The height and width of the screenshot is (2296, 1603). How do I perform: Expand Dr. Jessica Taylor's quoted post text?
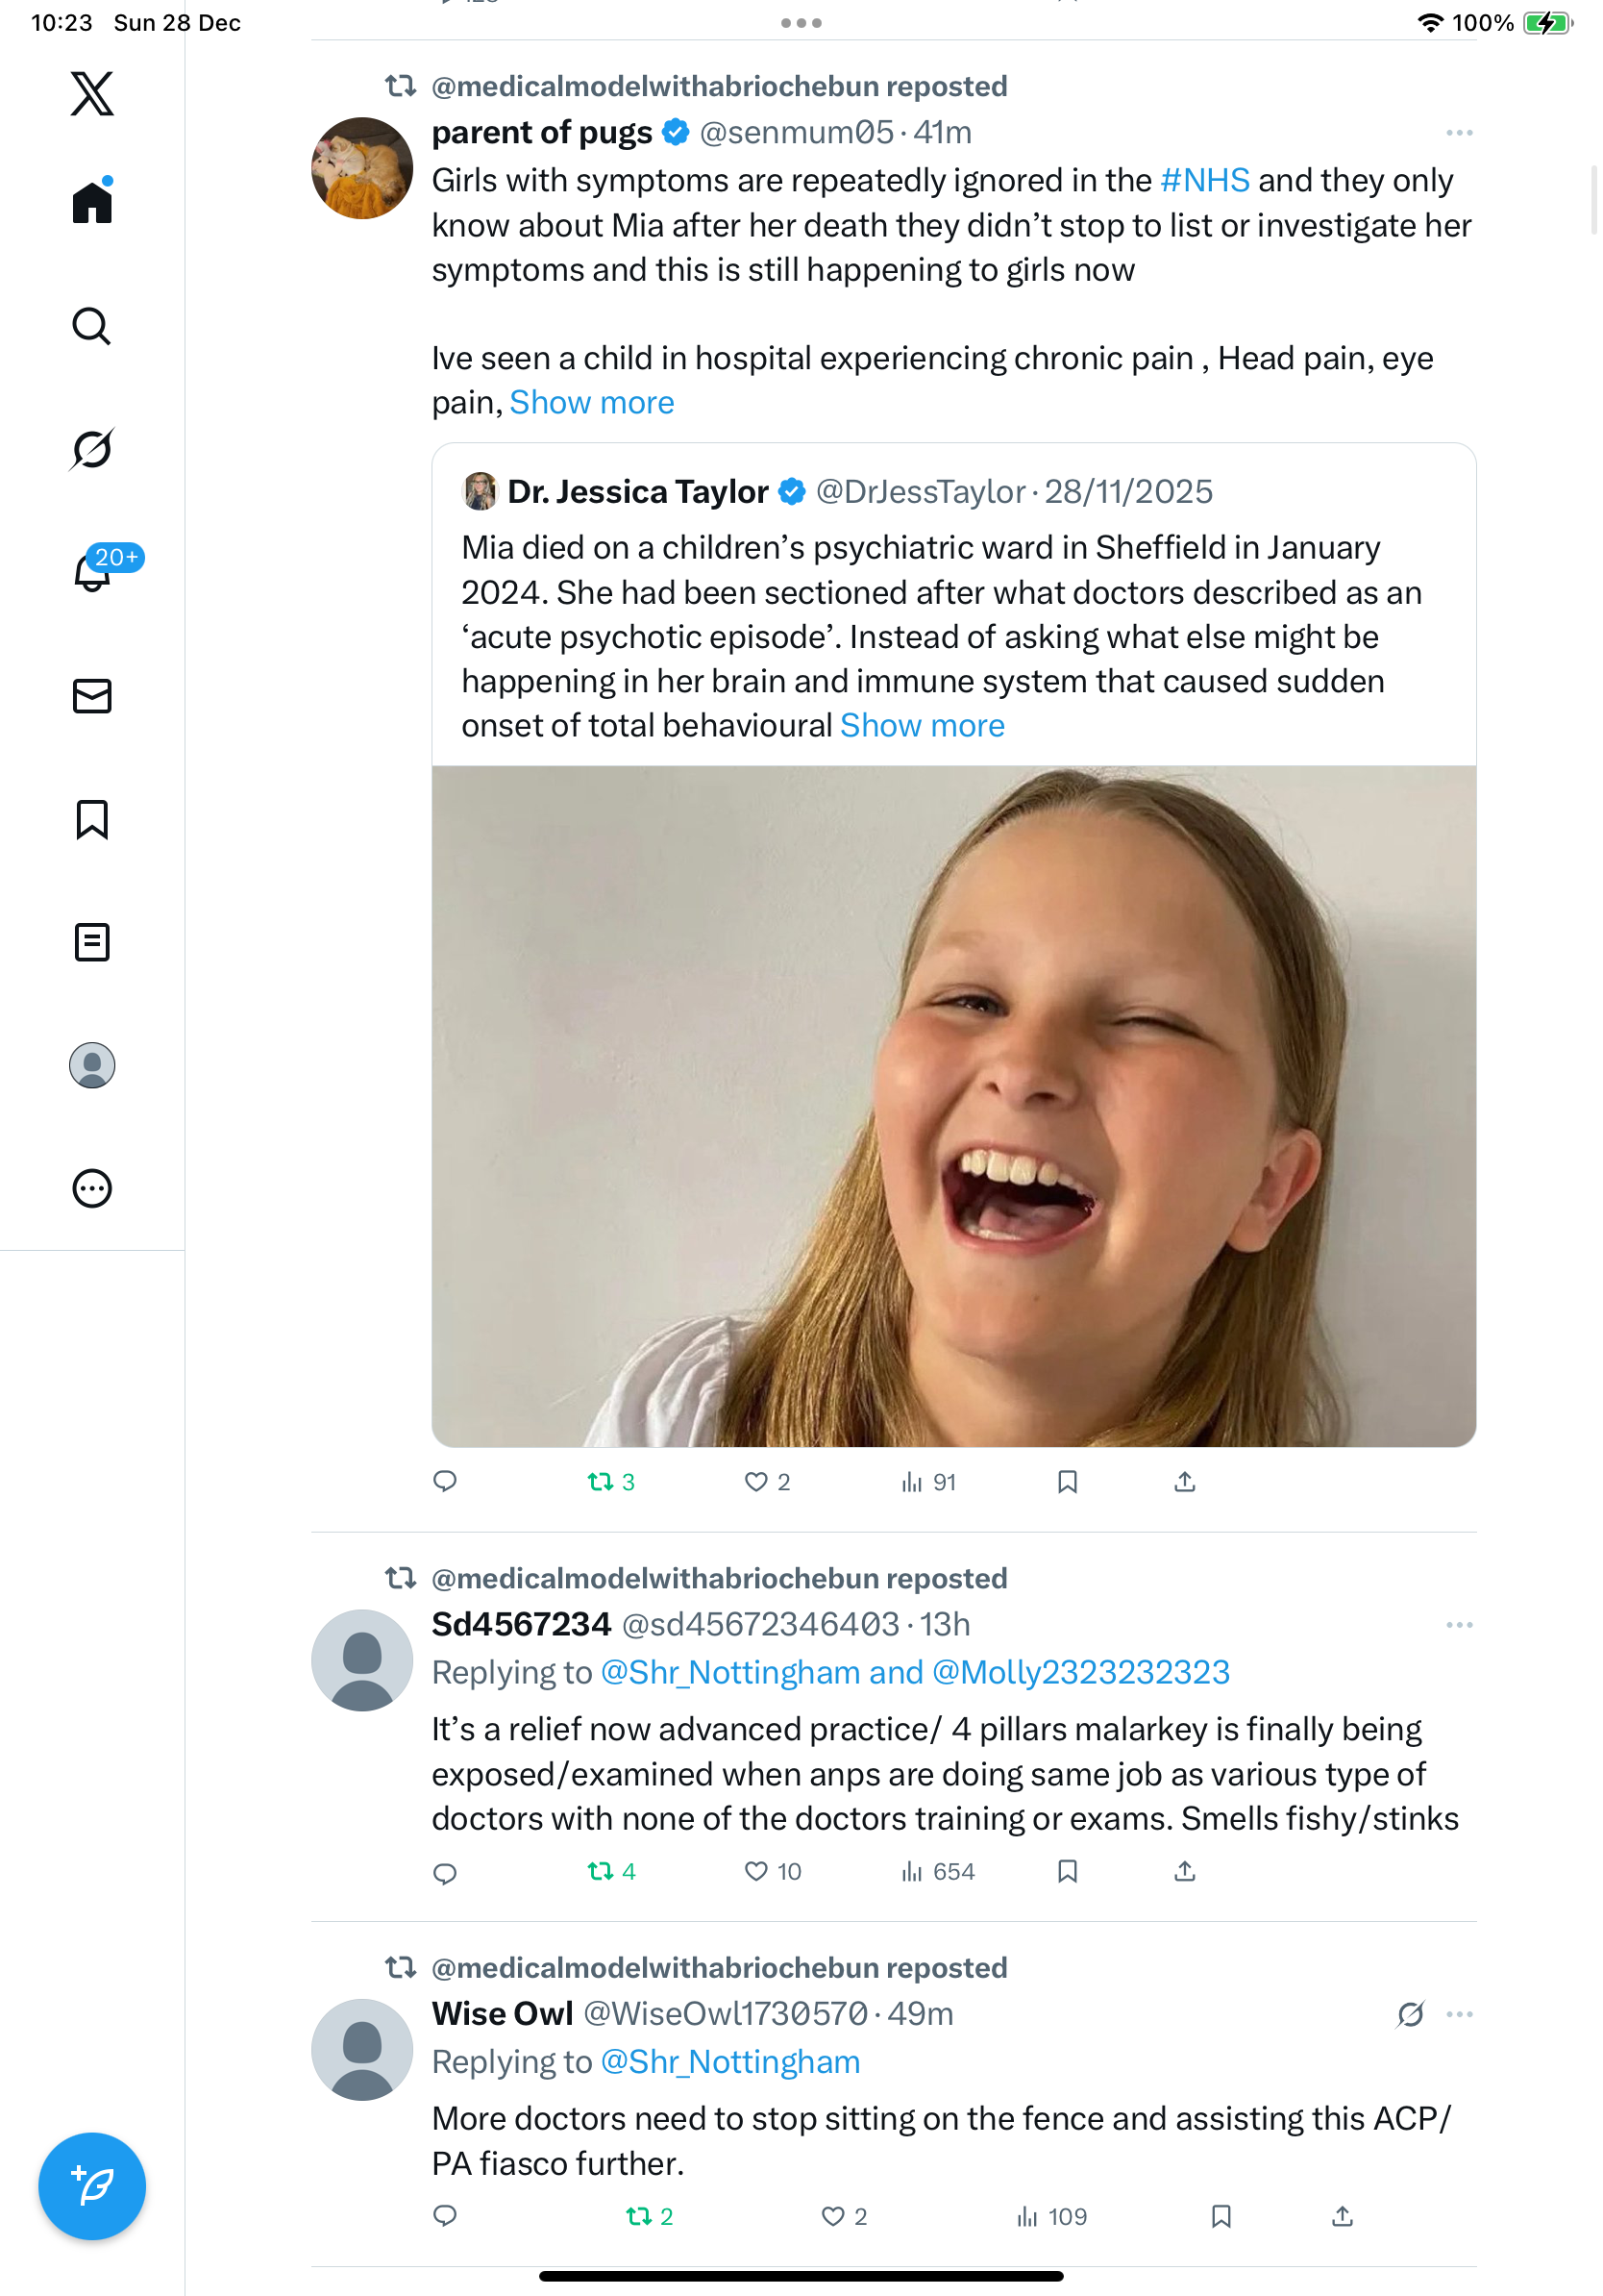922,726
